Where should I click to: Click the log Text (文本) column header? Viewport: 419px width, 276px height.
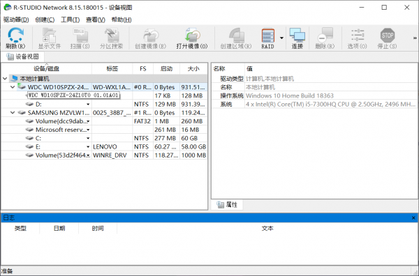(267, 229)
